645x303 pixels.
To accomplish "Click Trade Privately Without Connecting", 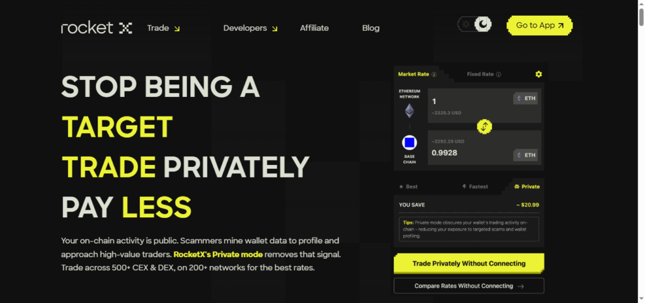I will pyautogui.click(x=469, y=263).
